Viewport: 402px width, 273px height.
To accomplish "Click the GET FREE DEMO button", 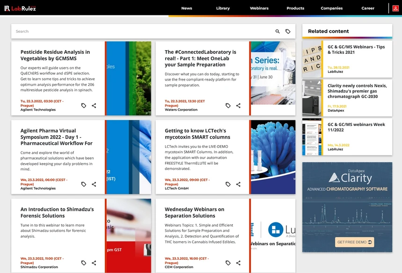I will 355,242.
